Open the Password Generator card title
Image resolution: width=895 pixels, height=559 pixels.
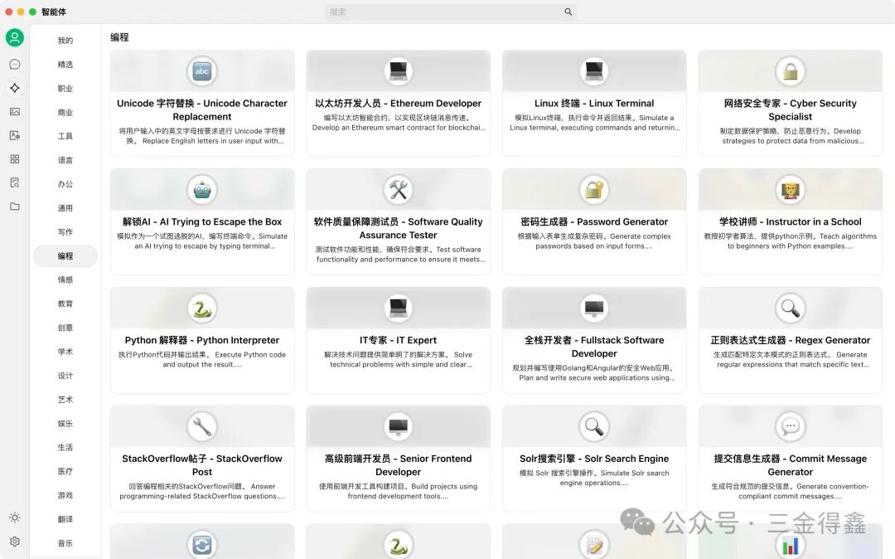pos(594,221)
